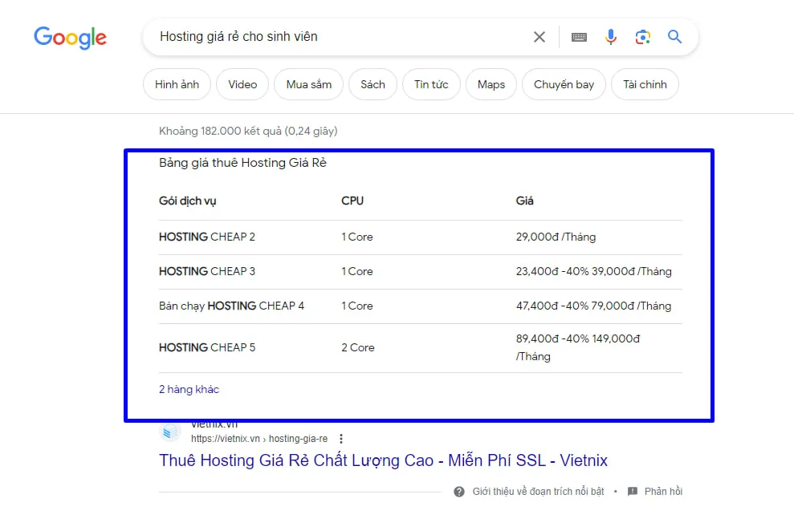Screen dimensions: 794x527
Task: Open the three-dot menu next to the Vietnix URL
Action: tap(341, 438)
